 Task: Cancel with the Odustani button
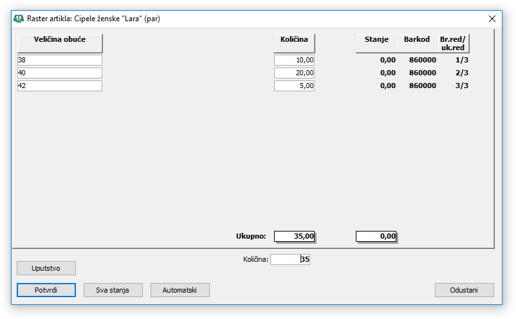465,290
